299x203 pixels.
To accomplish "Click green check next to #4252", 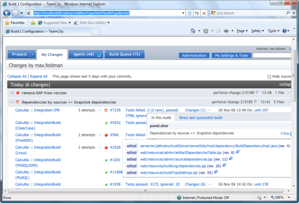I will point(107,123).
